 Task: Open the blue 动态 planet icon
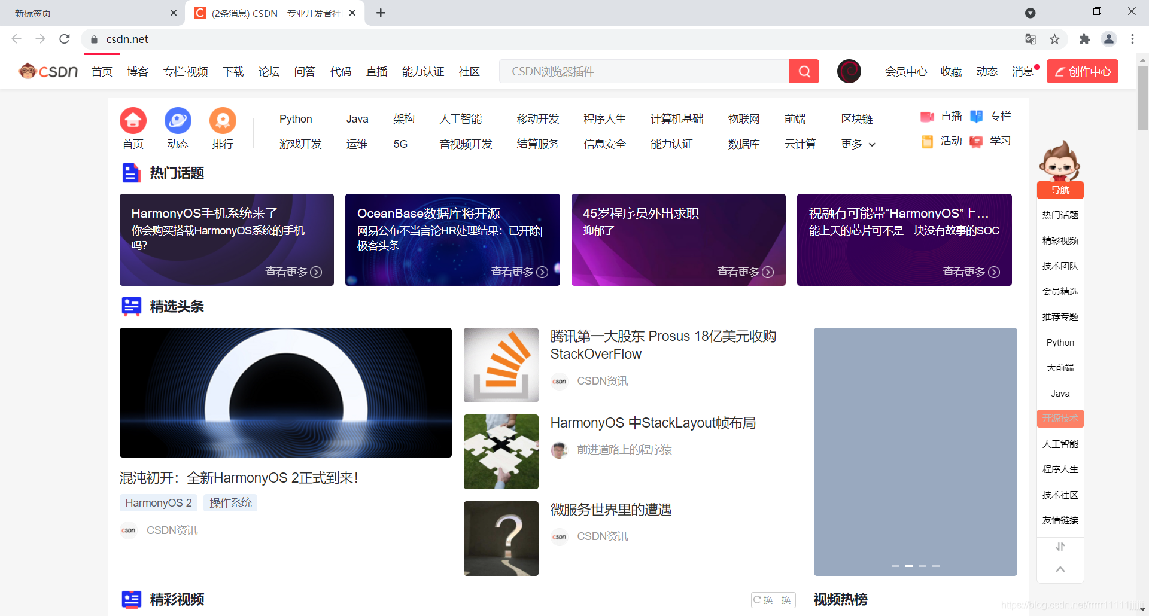coord(178,121)
